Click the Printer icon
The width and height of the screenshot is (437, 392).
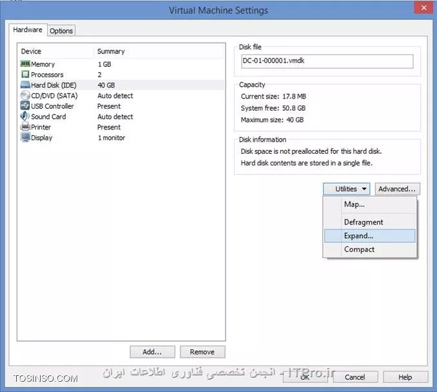[x=25, y=127]
